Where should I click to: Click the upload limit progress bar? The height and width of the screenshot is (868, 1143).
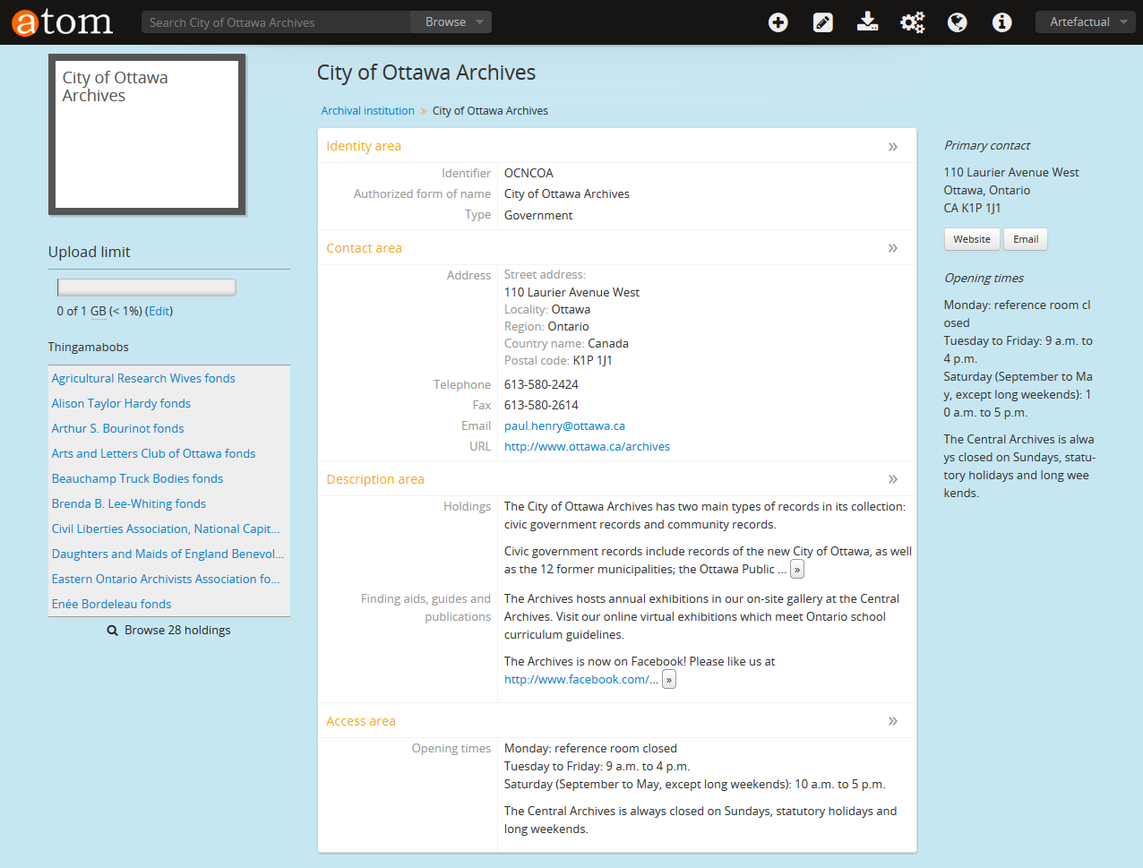pyautogui.click(x=146, y=288)
